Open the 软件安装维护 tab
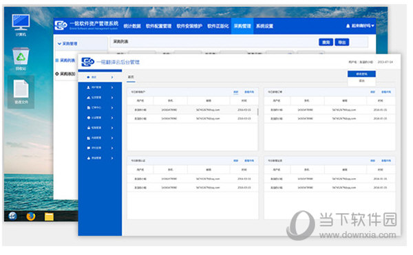 point(189,26)
